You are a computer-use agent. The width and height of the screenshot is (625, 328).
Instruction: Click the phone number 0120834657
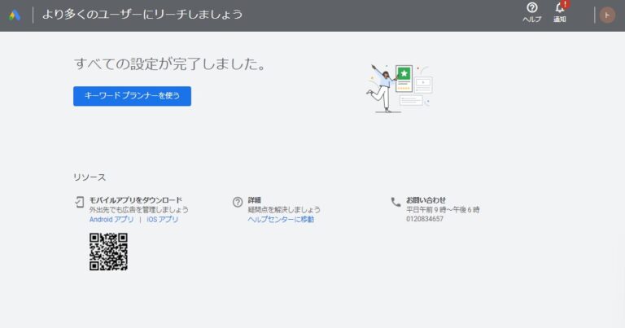pyautogui.click(x=425, y=220)
